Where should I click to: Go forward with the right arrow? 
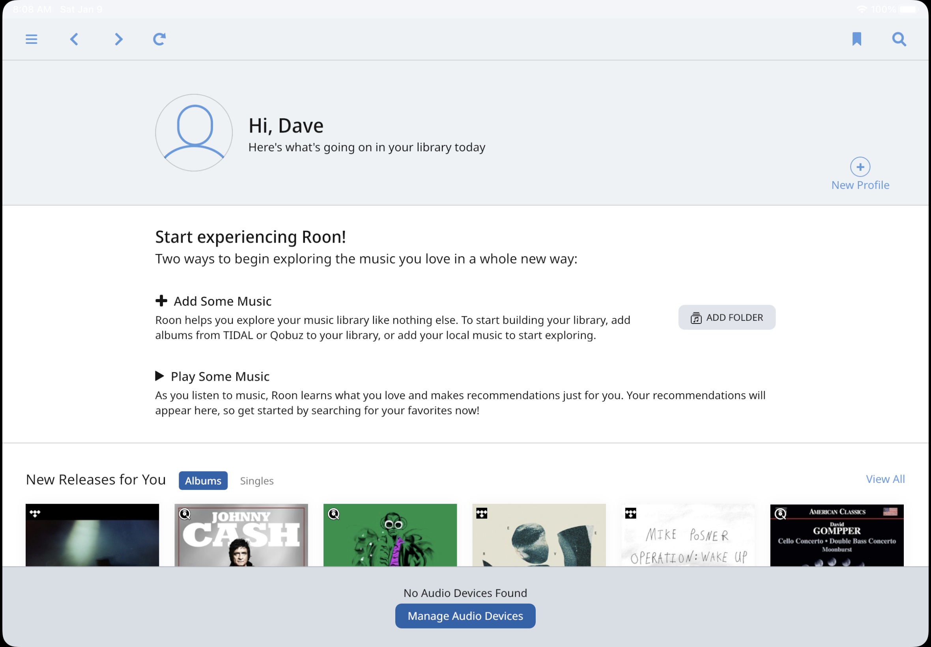click(118, 39)
